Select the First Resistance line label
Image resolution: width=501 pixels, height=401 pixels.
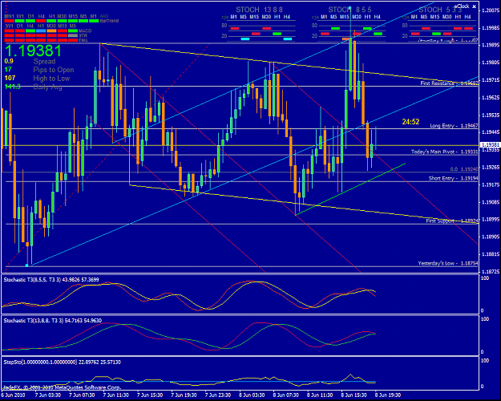[449, 83]
